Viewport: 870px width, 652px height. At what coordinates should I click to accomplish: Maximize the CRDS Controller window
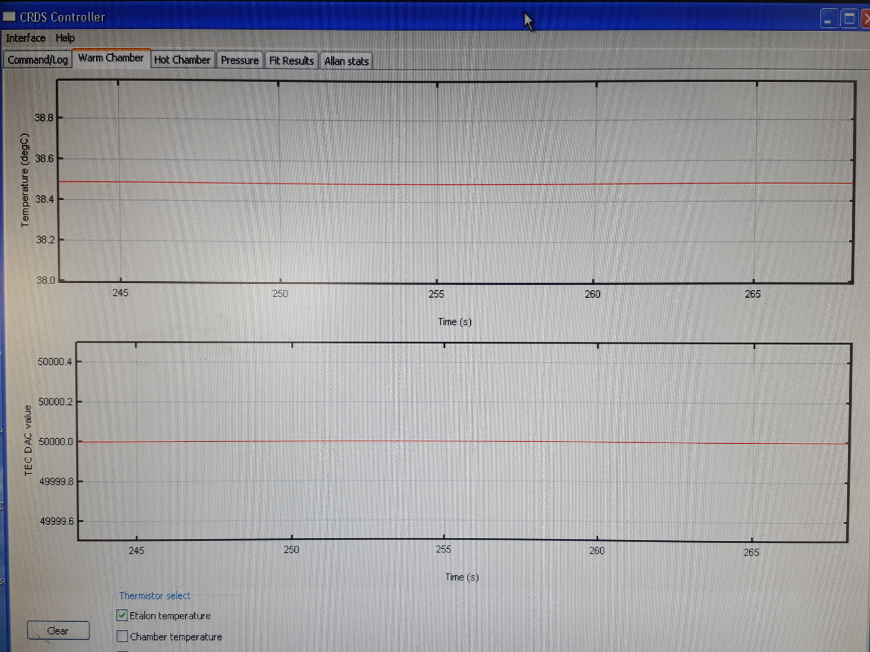(x=848, y=18)
